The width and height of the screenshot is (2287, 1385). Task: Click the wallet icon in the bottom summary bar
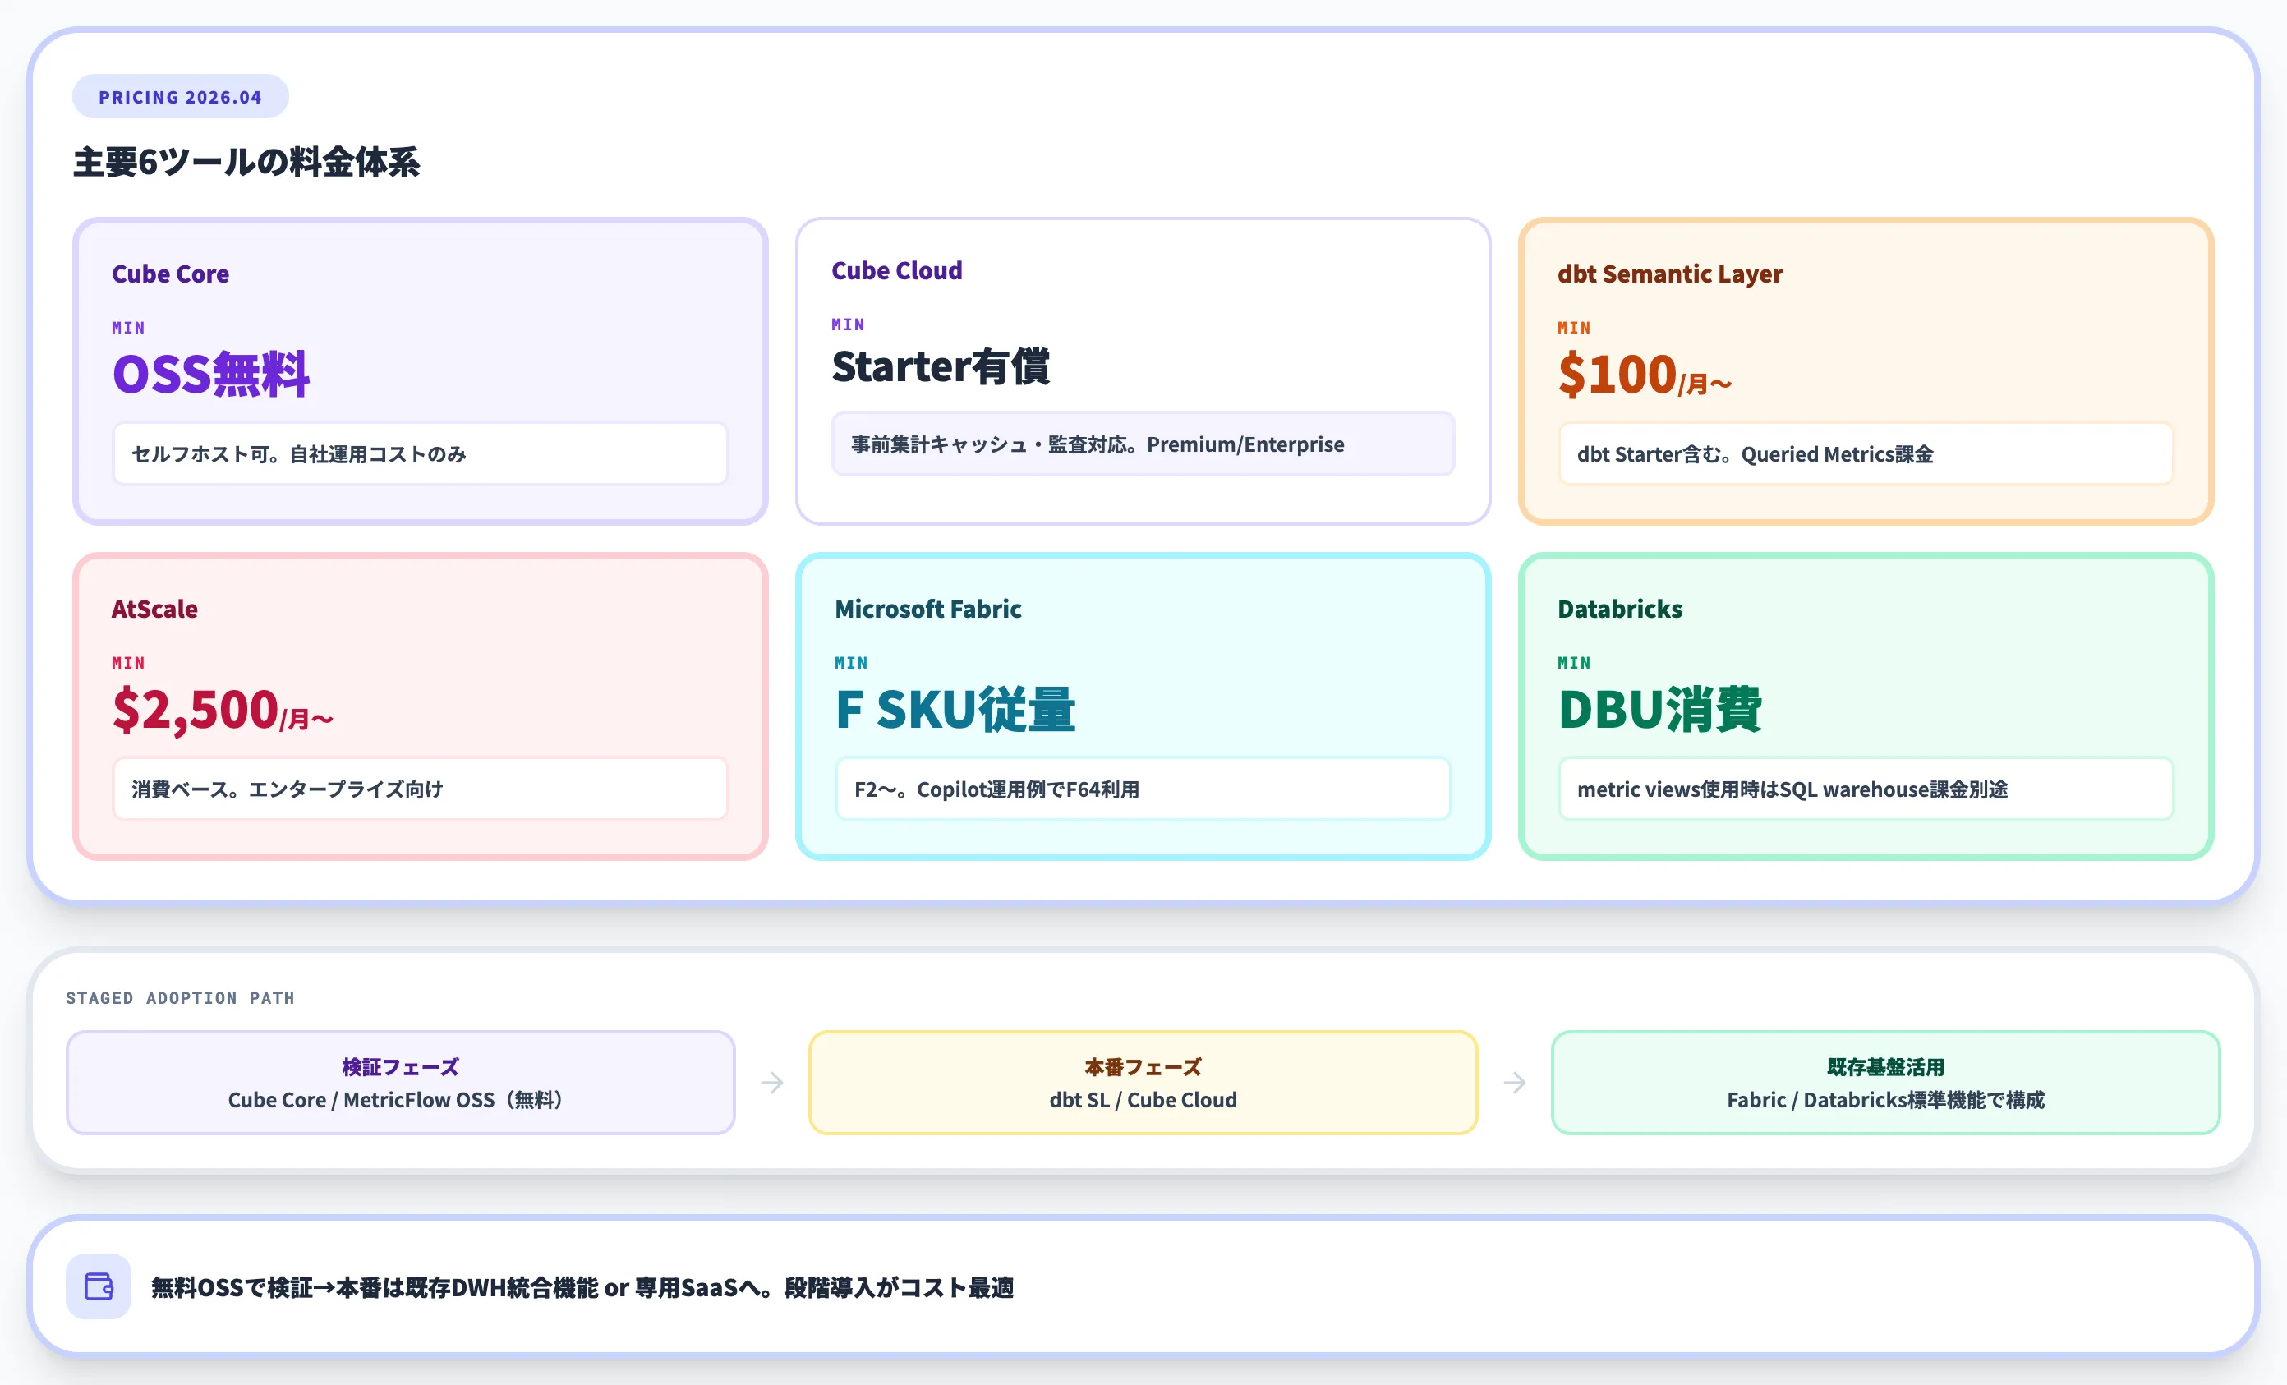click(98, 1286)
